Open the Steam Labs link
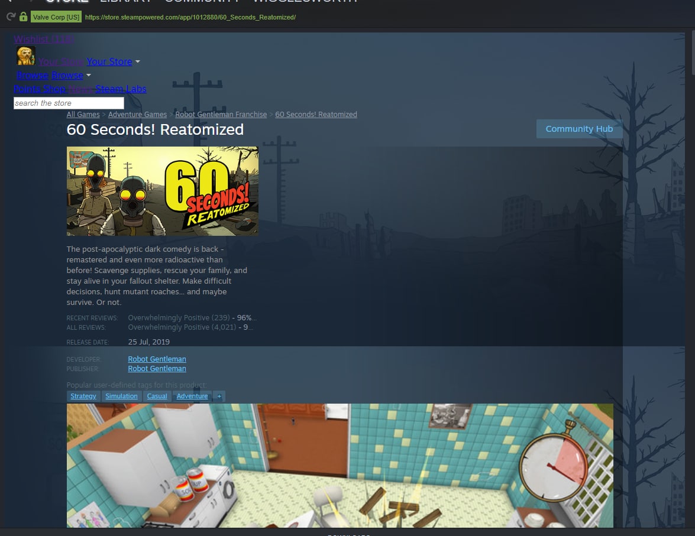 click(121, 89)
